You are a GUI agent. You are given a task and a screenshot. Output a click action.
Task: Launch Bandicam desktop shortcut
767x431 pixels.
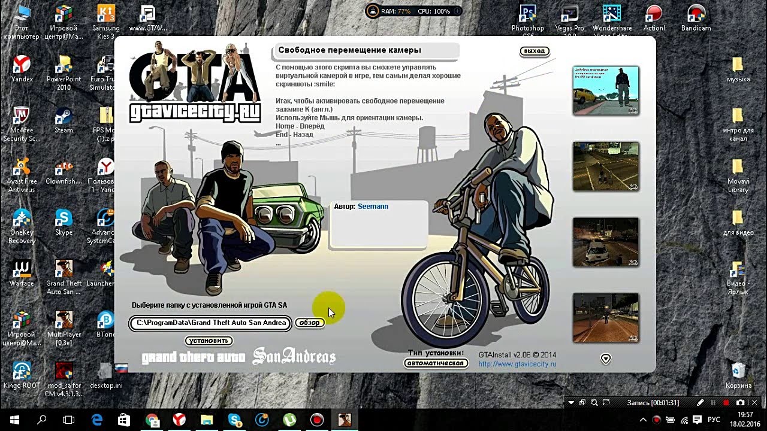[x=696, y=18]
